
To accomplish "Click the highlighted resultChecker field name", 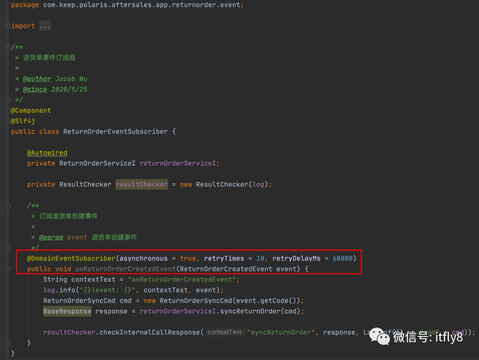I will coord(141,184).
